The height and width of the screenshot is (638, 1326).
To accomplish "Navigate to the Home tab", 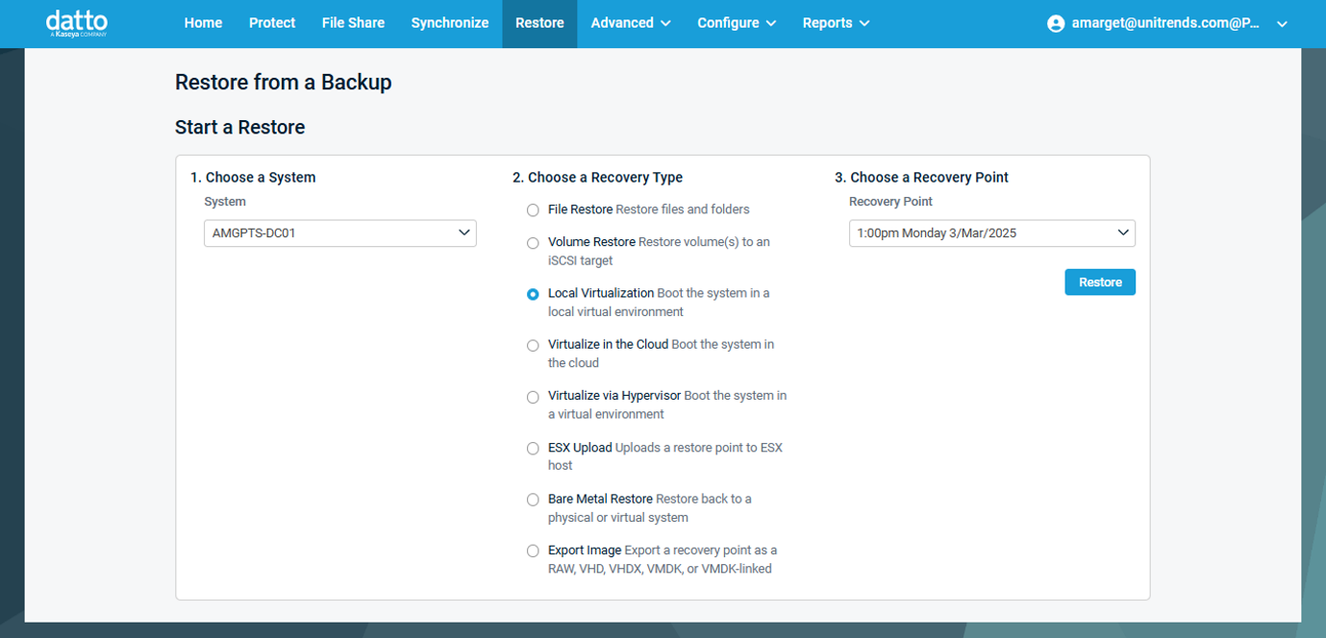I will pyautogui.click(x=203, y=22).
